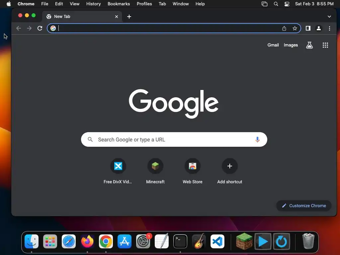Open Terminal from the dock
Image resolution: width=340 pixels, height=255 pixels.
coord(180,241)
